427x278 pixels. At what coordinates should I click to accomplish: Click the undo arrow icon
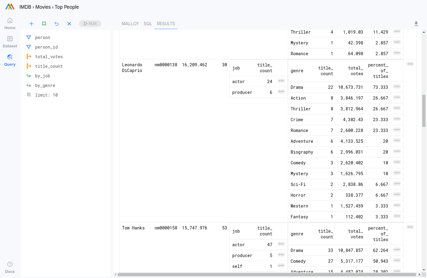(57, 24)
